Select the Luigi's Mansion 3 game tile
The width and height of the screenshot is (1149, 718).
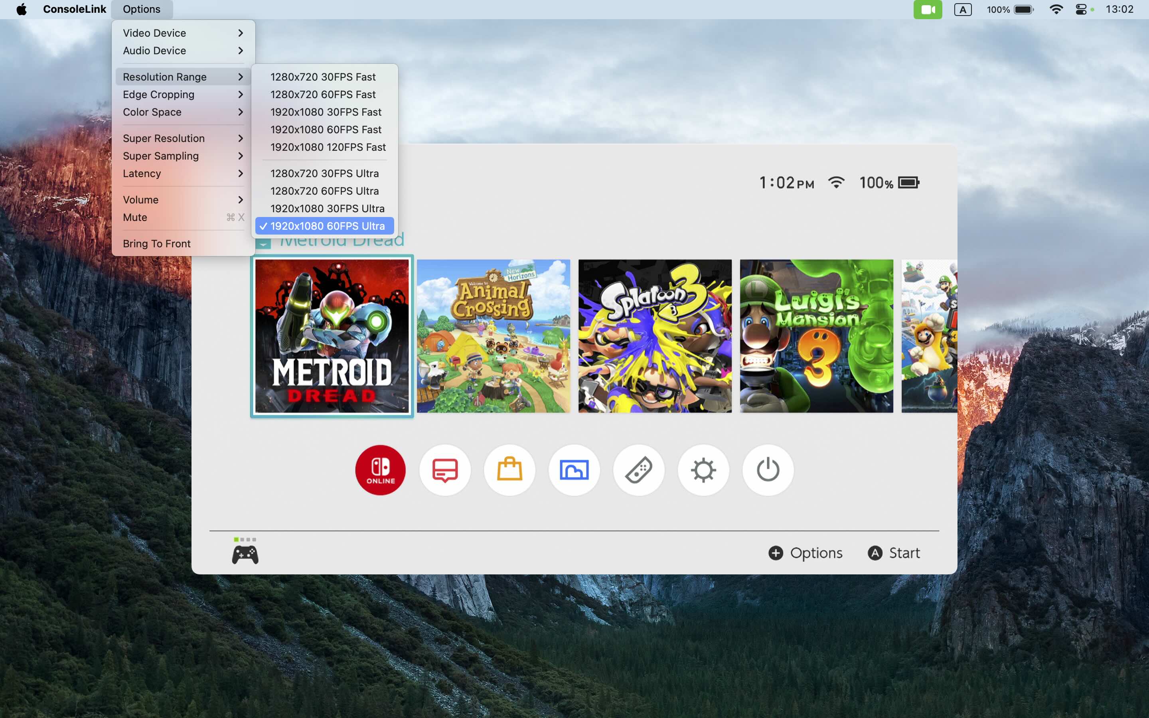pyautogui.click(x=816, y=336)
